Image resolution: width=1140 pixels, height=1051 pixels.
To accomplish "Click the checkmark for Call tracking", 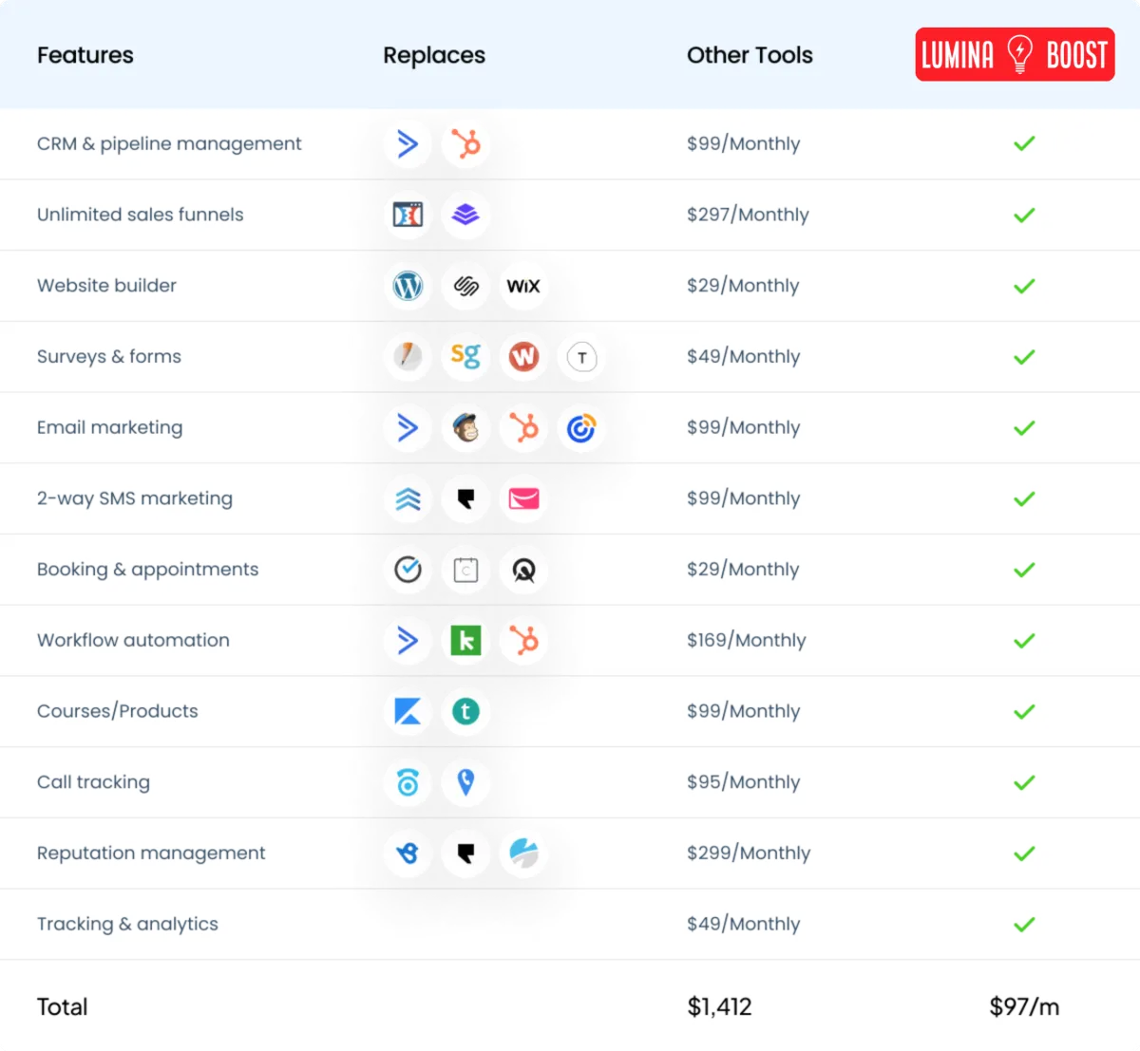I will 1024,782.
